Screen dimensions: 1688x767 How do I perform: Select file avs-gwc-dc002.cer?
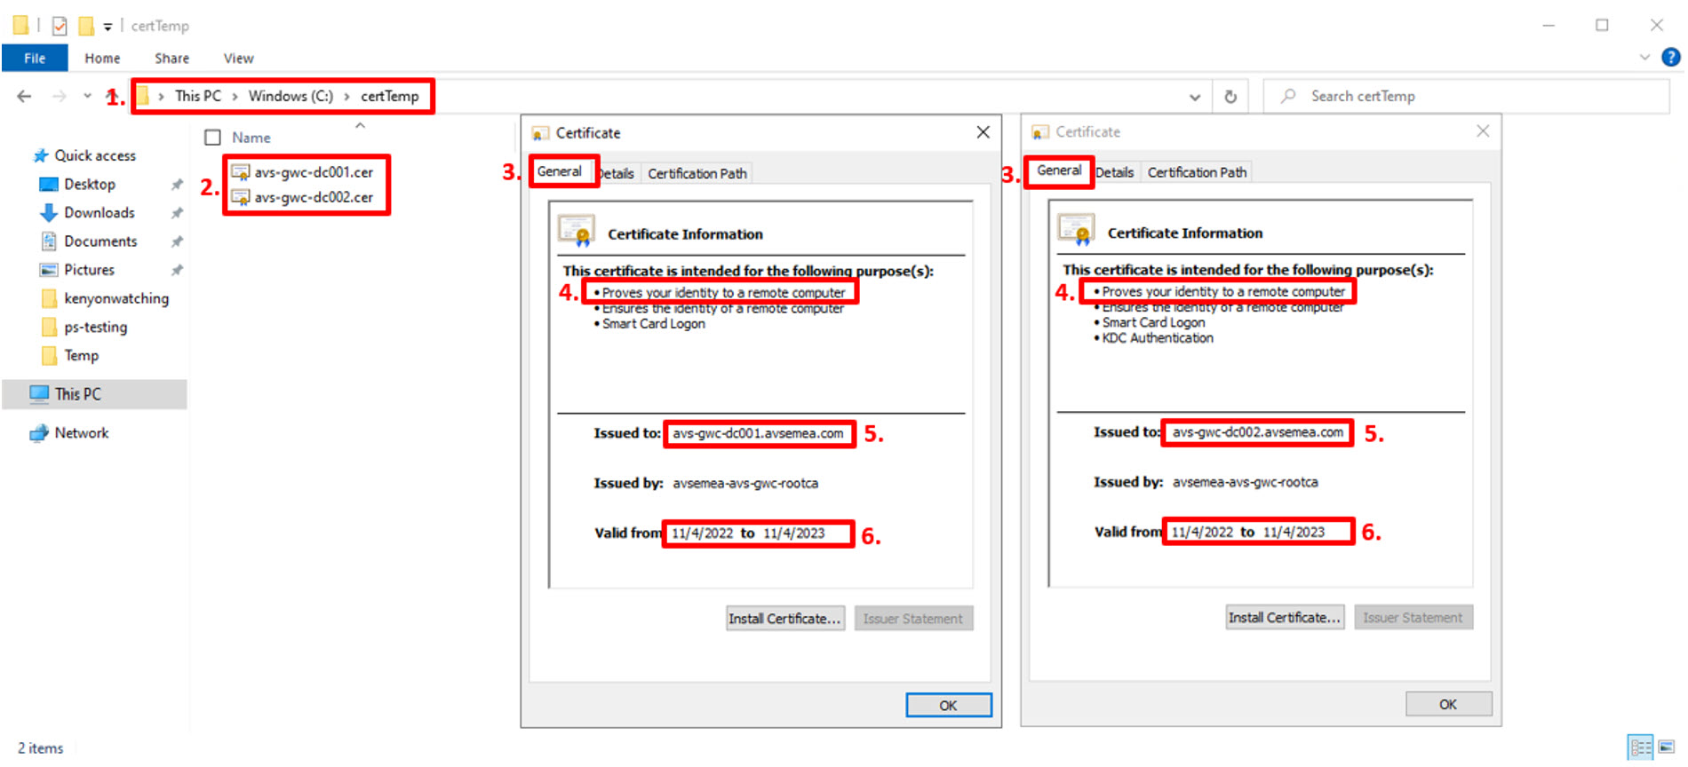tap(314, 197)
